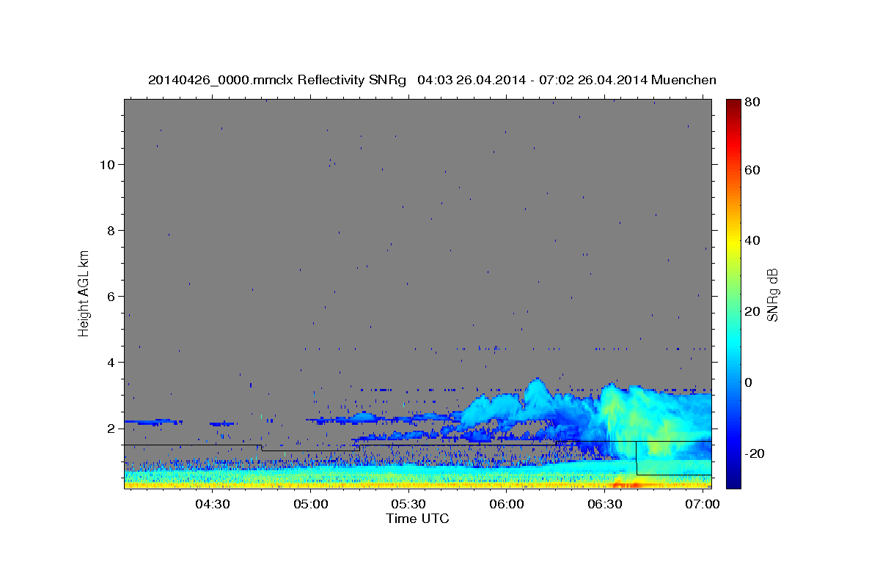Click the height tick label 10
880x586 pixels.
(x=108, y=165)
